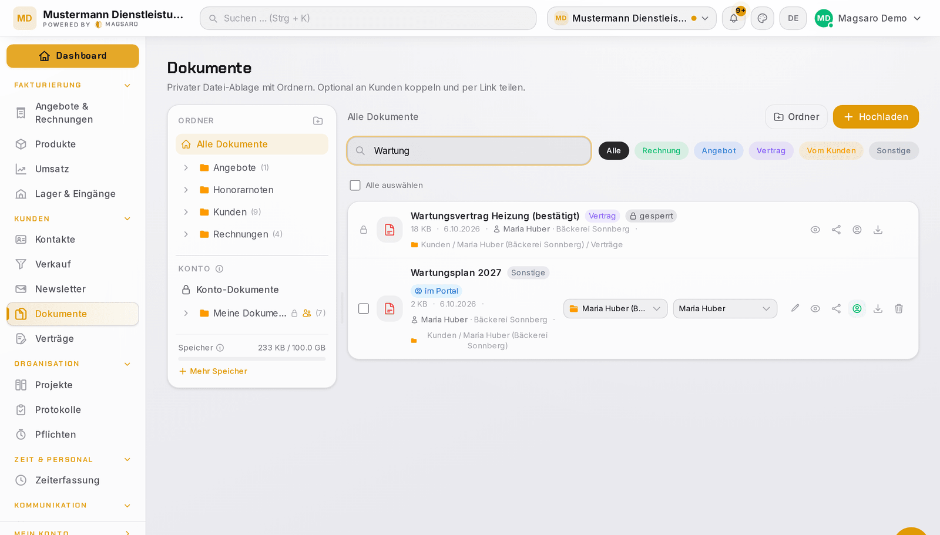Go to Kontakte in the sidebar
940x535 pixels.
[73, 240]
